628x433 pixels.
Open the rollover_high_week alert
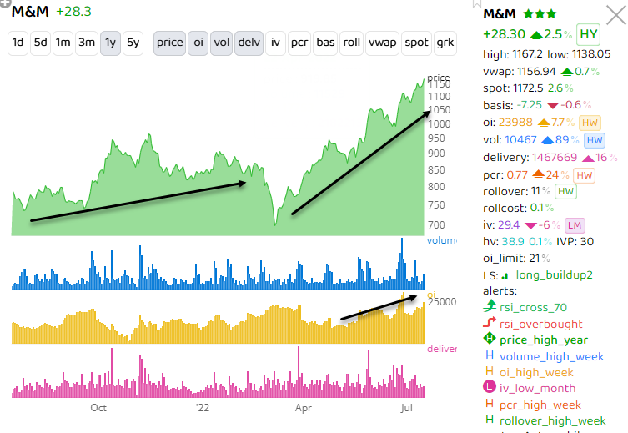[x=553, y=421]
